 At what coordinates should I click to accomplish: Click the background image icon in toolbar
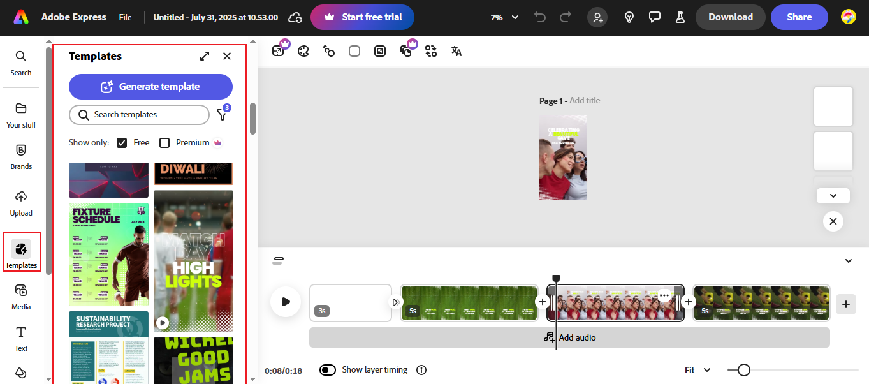point(380,51)
